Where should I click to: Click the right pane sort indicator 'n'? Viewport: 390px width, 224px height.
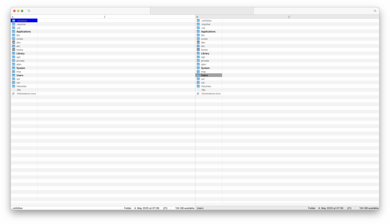pos(197,17)
